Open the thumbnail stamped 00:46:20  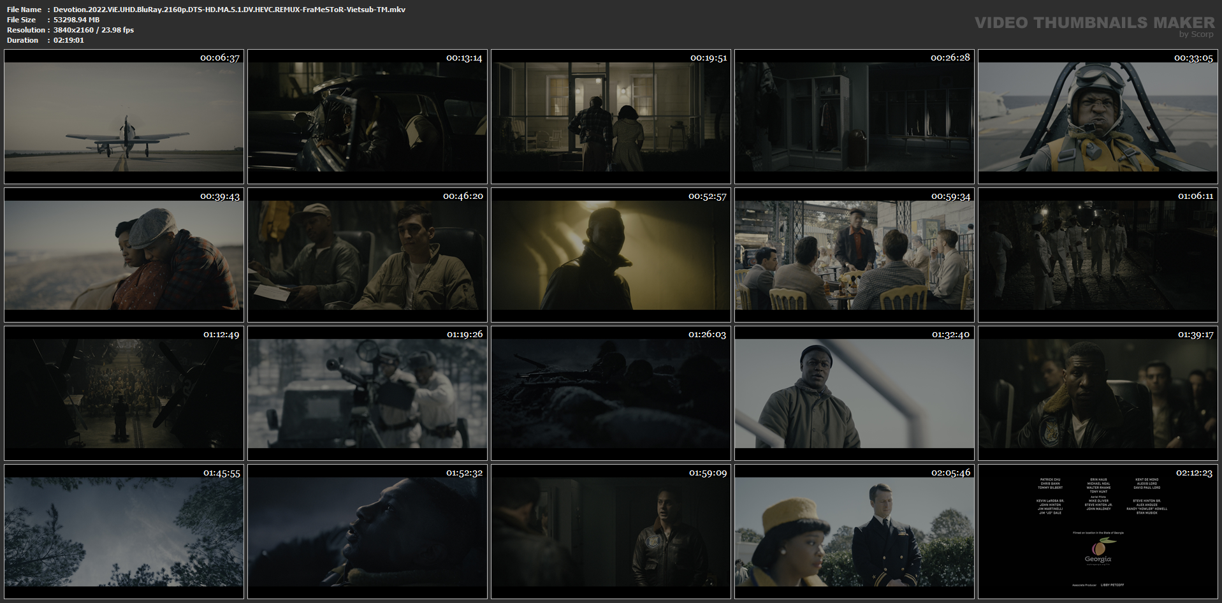click(x=367, y=255)
